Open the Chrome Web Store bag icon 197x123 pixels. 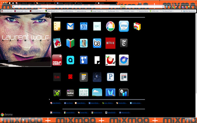click(x=137, y=26)
